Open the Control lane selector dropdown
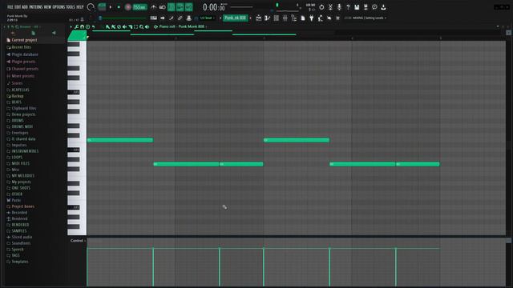The image size is (513, 288). point(78,241)
